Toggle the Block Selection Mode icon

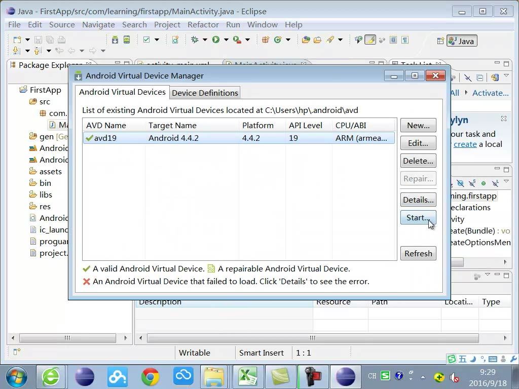click(393, 40)
